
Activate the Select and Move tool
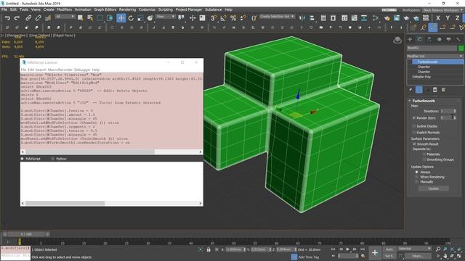tap(121, 18)
